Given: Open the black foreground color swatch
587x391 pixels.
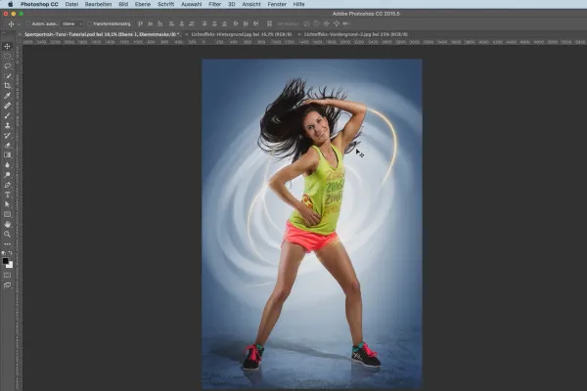Looking at the screenshot, I should point(5,261).
